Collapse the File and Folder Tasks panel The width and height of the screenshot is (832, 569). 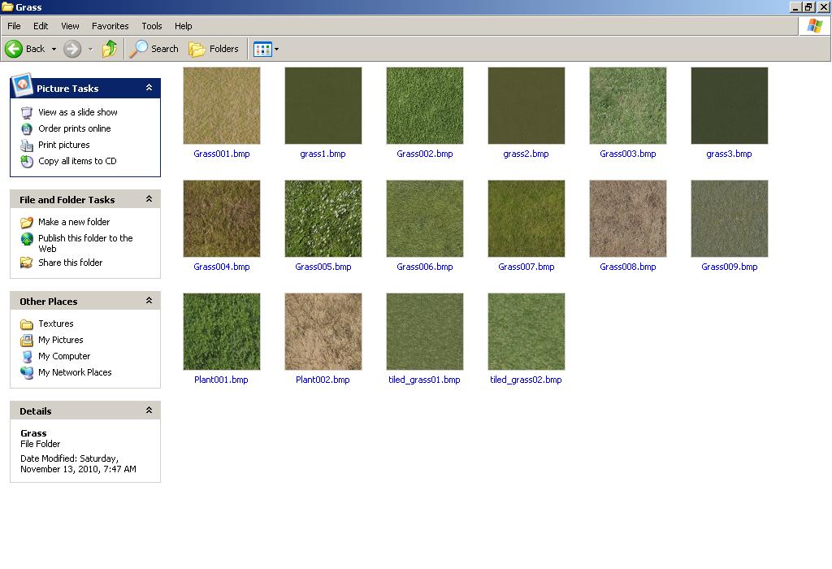[x=149, y=199]
